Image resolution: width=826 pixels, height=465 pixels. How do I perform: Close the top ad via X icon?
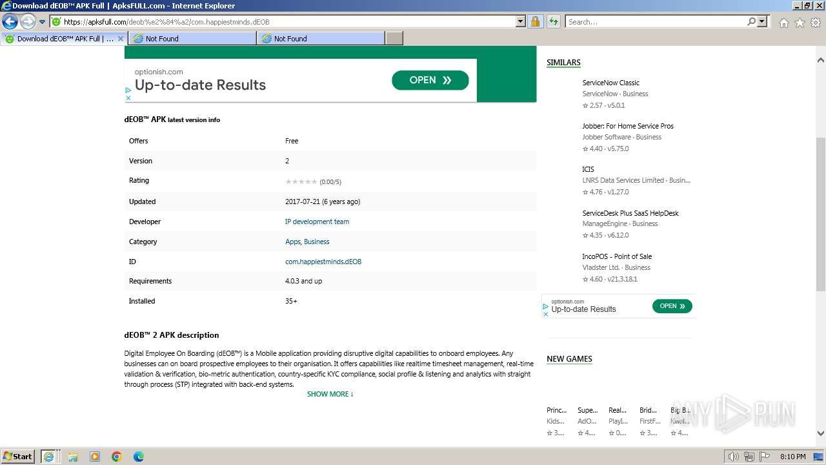(128, 98)
